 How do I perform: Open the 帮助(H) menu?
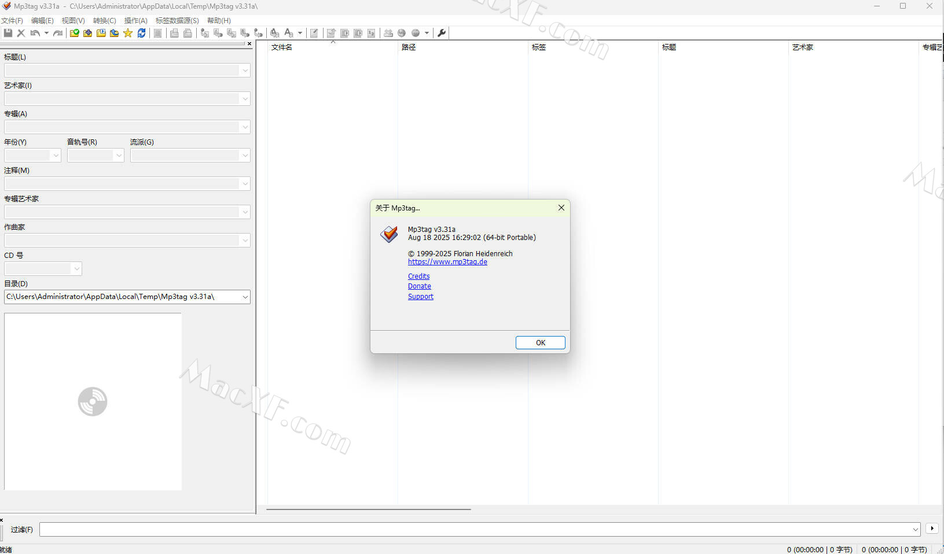pos(219,20)
